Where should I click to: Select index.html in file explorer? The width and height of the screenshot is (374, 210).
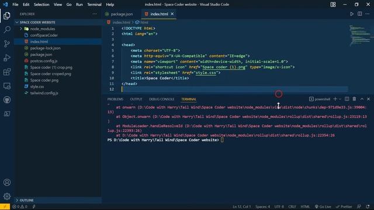pos(39,41)
